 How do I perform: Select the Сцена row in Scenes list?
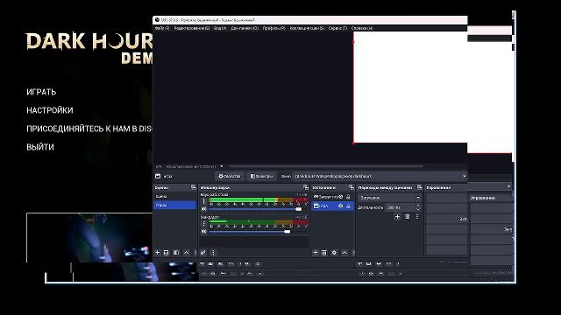(175, 196)
